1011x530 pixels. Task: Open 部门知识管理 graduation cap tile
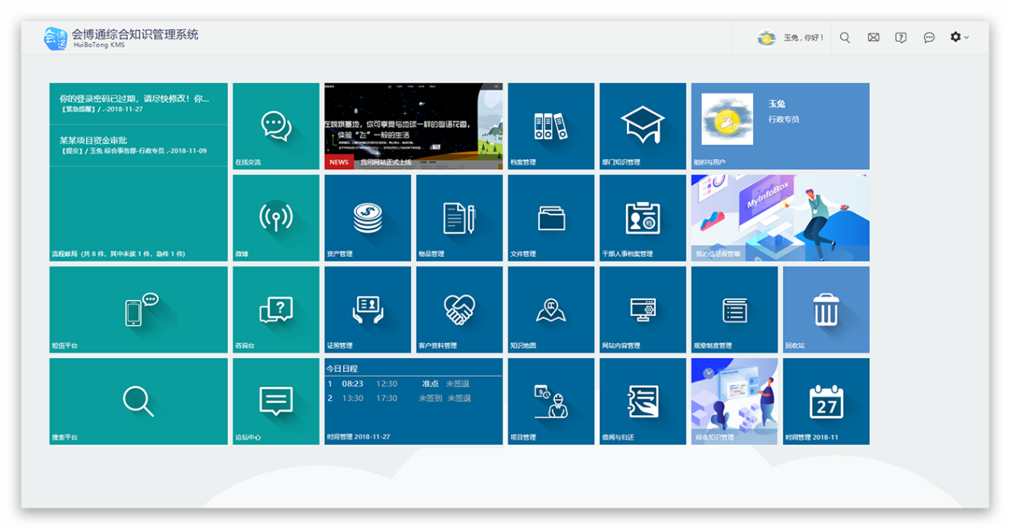pyautogui.click(x=642, y=126)
